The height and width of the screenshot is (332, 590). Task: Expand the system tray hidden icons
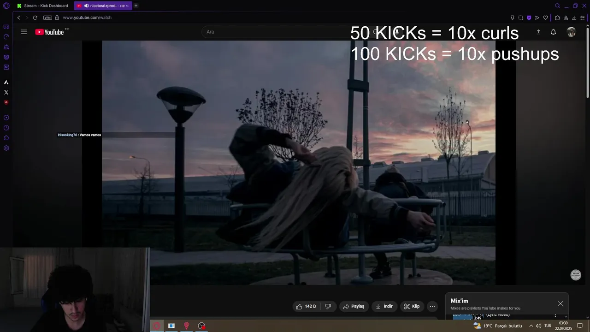(531, 326)
